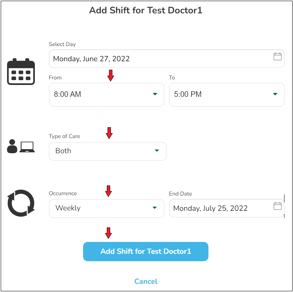
Task: Click the Select Day field label
Action: 62,44
